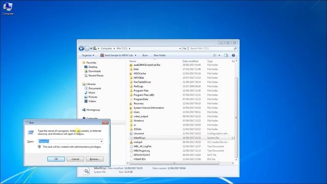This screenshot has width=327, height=184.
Task: Select the hiberfil.sys file
Action: (139, 137)
